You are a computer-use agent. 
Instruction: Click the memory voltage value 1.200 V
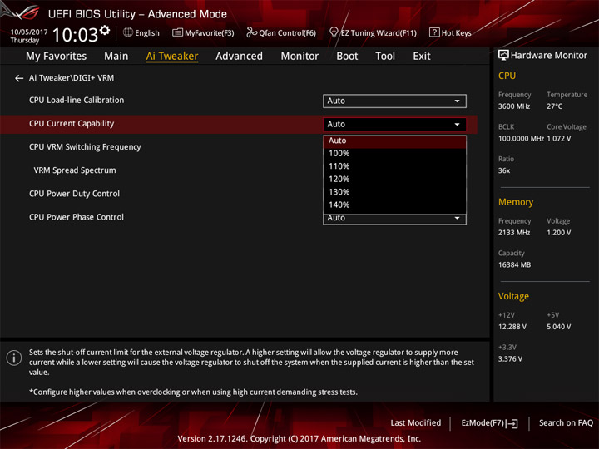tap(559, 232)
